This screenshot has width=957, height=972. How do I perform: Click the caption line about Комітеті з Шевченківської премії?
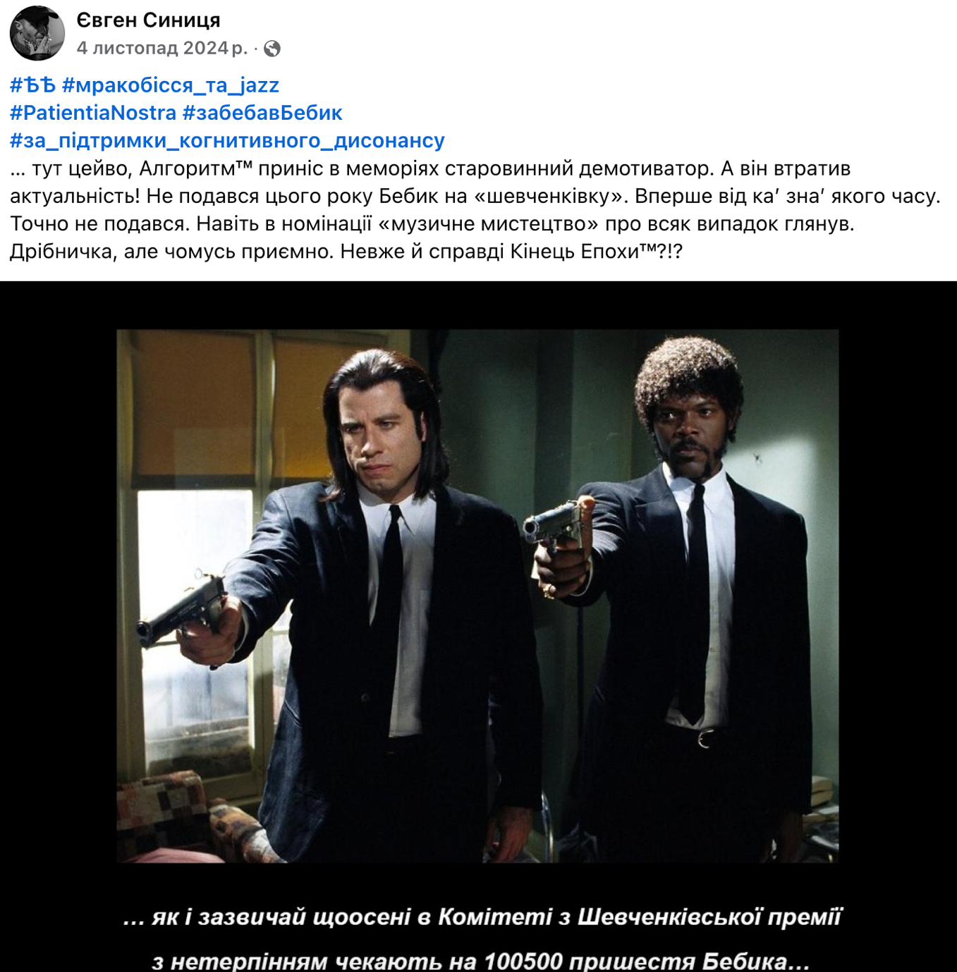click(x=482, y=917)
